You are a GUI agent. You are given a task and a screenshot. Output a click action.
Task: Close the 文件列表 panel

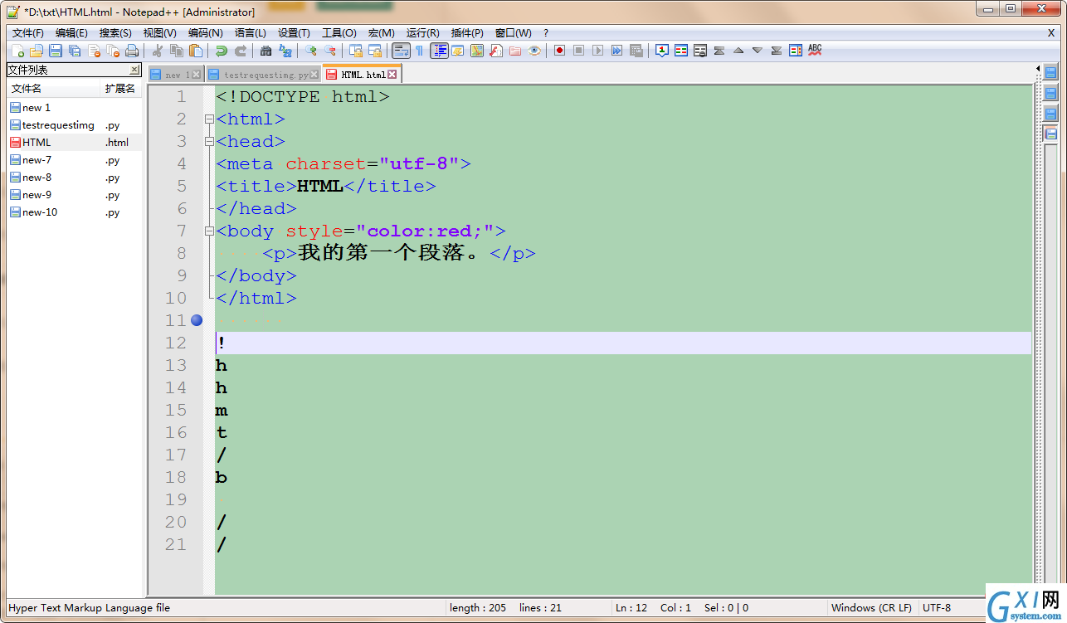click(134, 70)
